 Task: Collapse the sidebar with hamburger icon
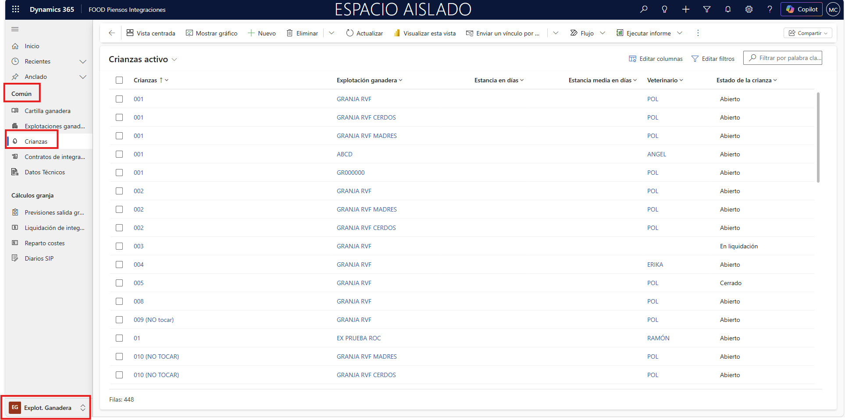(15, 29)
